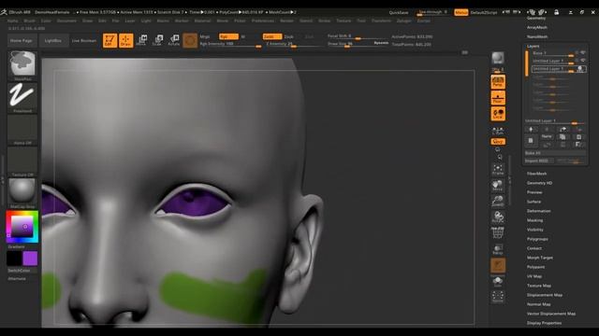Image resolution: width=599 pixels, height=336 pixels.
Task: Click the Home Page button
Action: tap(22, 40)
